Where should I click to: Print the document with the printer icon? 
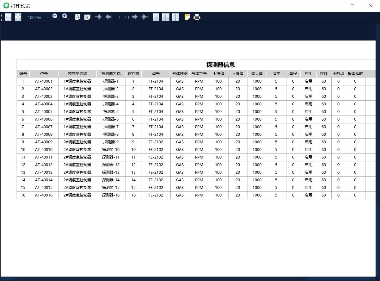click(197, 17)
